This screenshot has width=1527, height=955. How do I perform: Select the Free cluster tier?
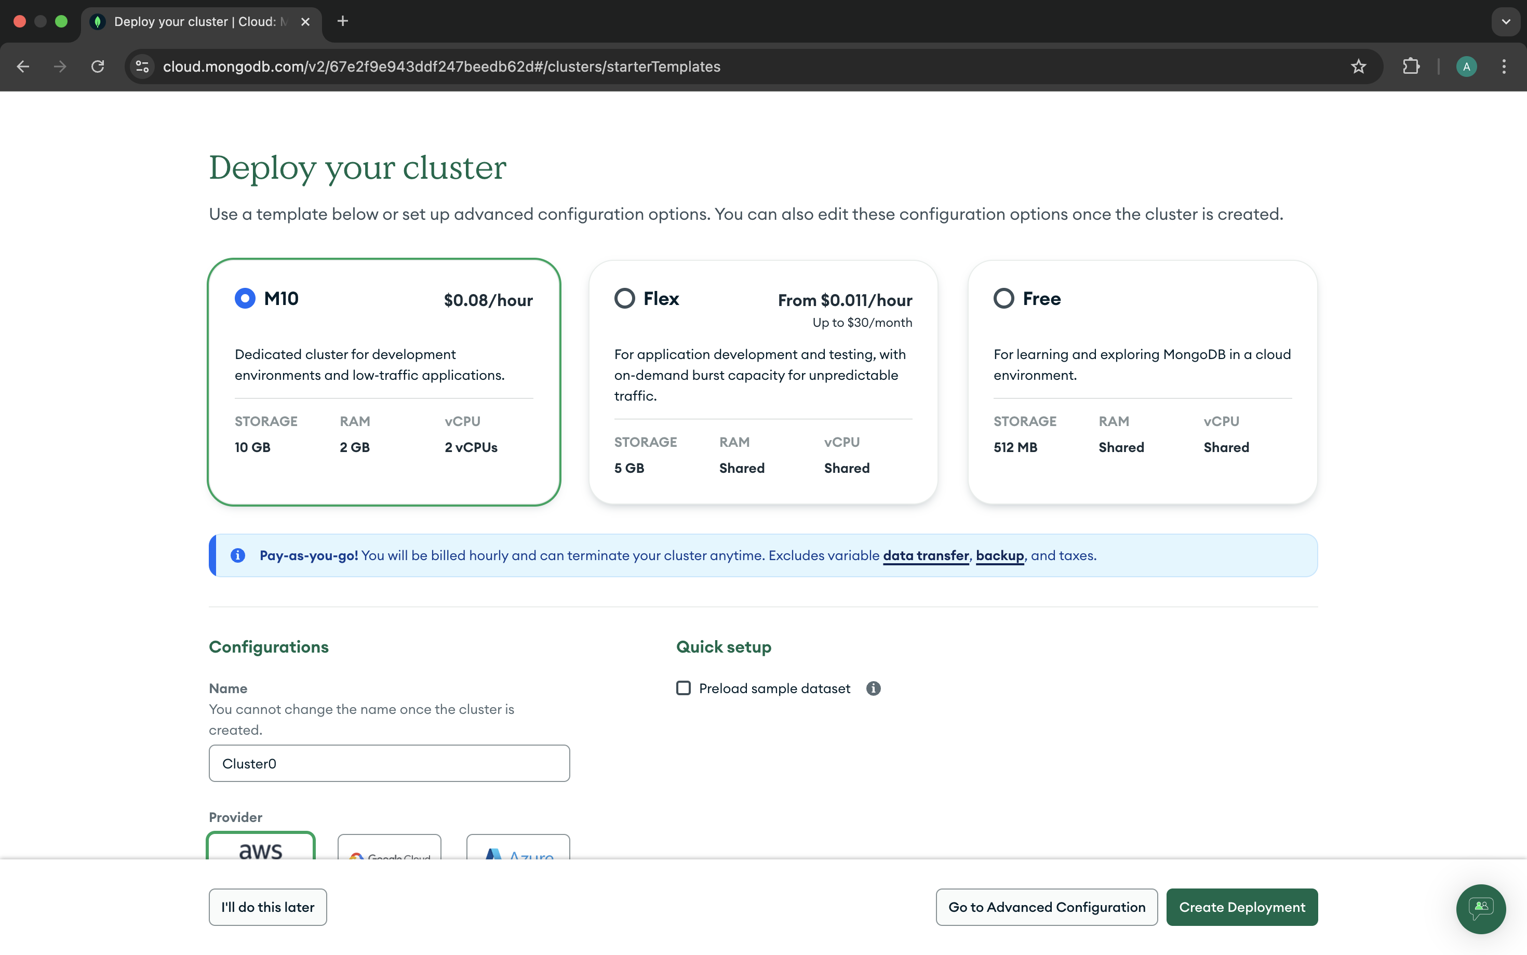pos(1003,298)
